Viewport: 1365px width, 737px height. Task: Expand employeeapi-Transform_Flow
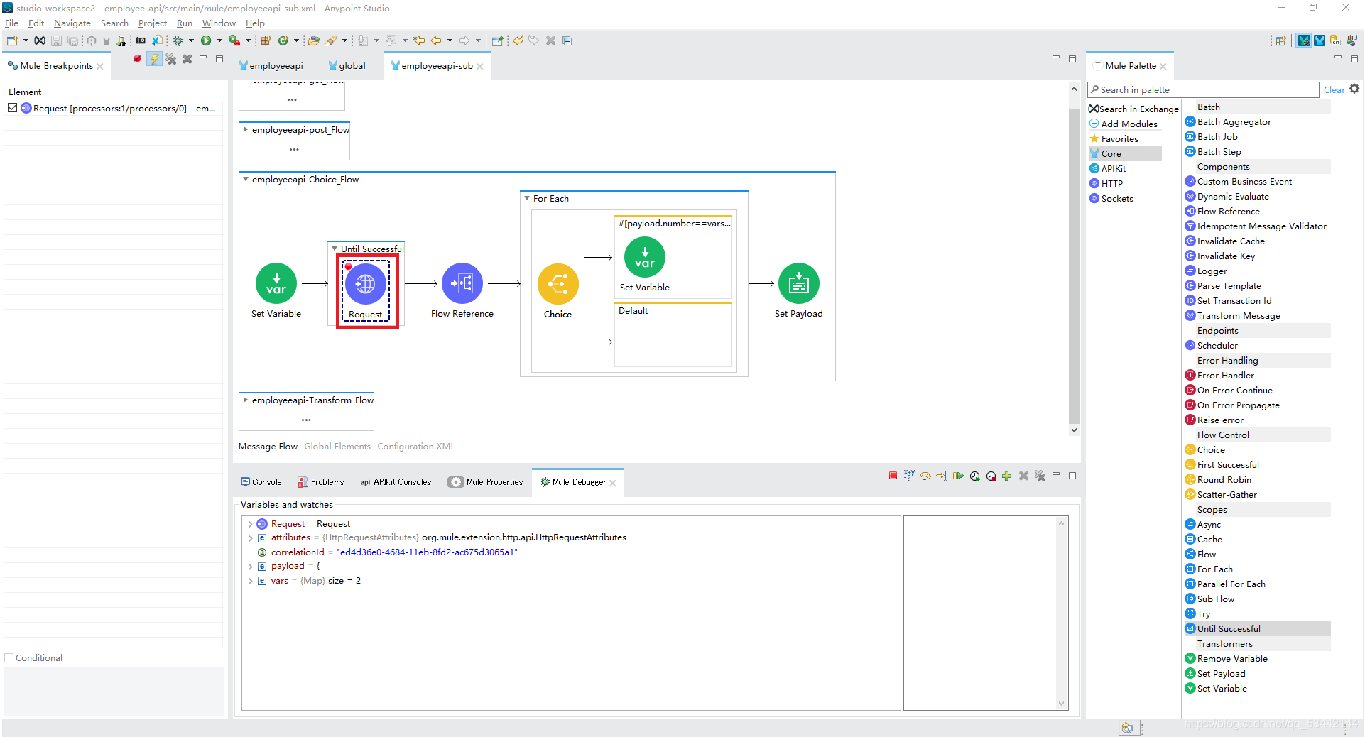coord(246,400)
